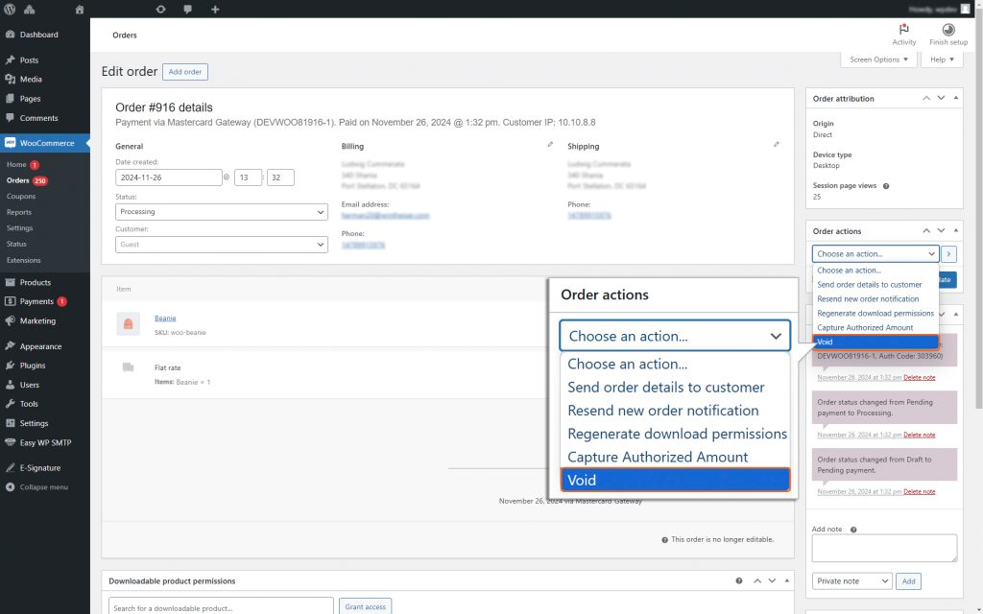Click the Add note text area
983x614 pixels.
coord(884,548)
